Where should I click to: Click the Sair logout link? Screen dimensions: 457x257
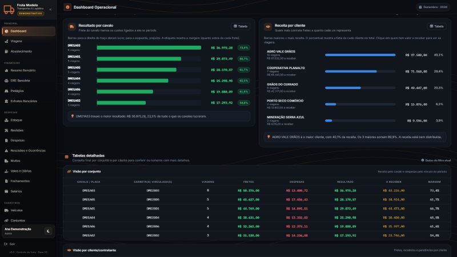point(12,244)
